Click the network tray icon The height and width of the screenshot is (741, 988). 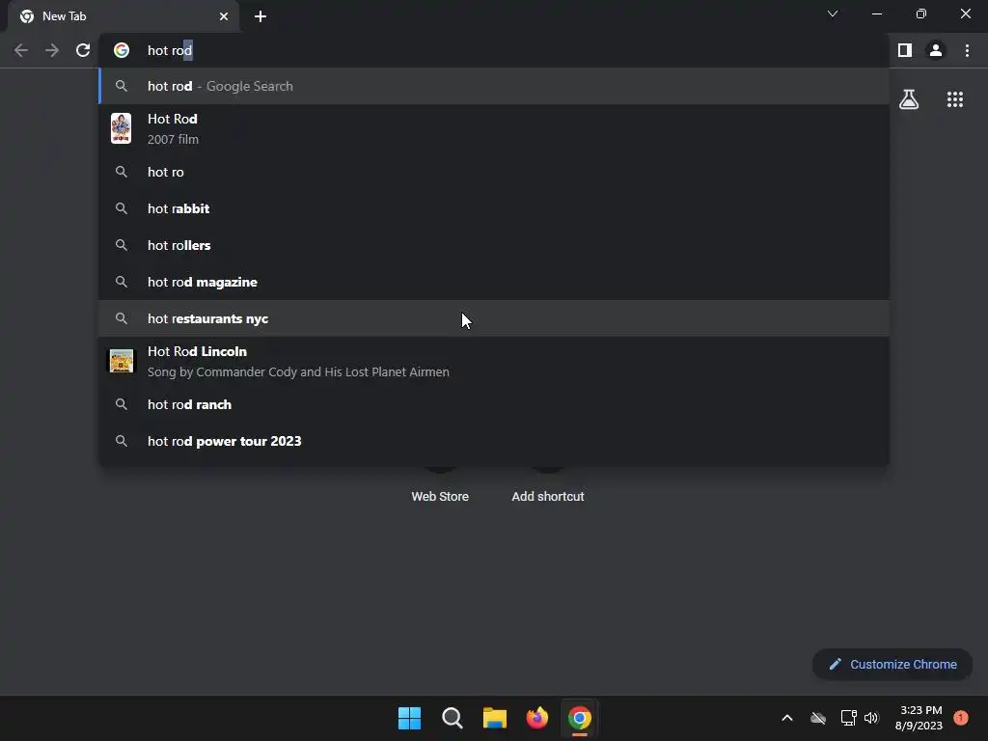848,718
